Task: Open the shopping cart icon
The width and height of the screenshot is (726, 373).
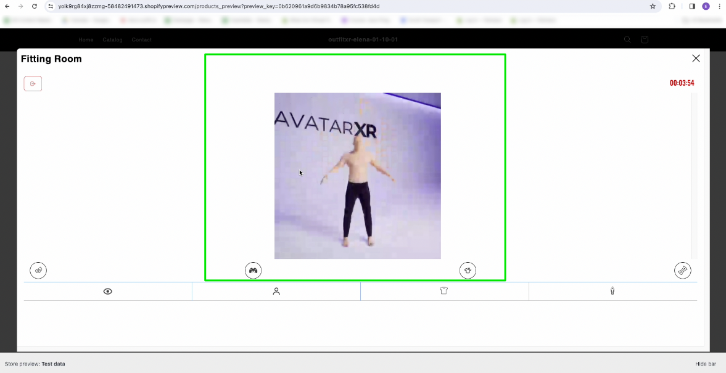Action: [x=645, y=40]
